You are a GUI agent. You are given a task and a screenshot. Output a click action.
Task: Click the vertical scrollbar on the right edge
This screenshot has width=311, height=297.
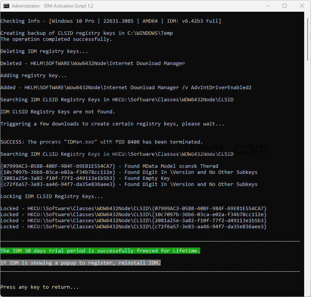(x=308, y=154)
